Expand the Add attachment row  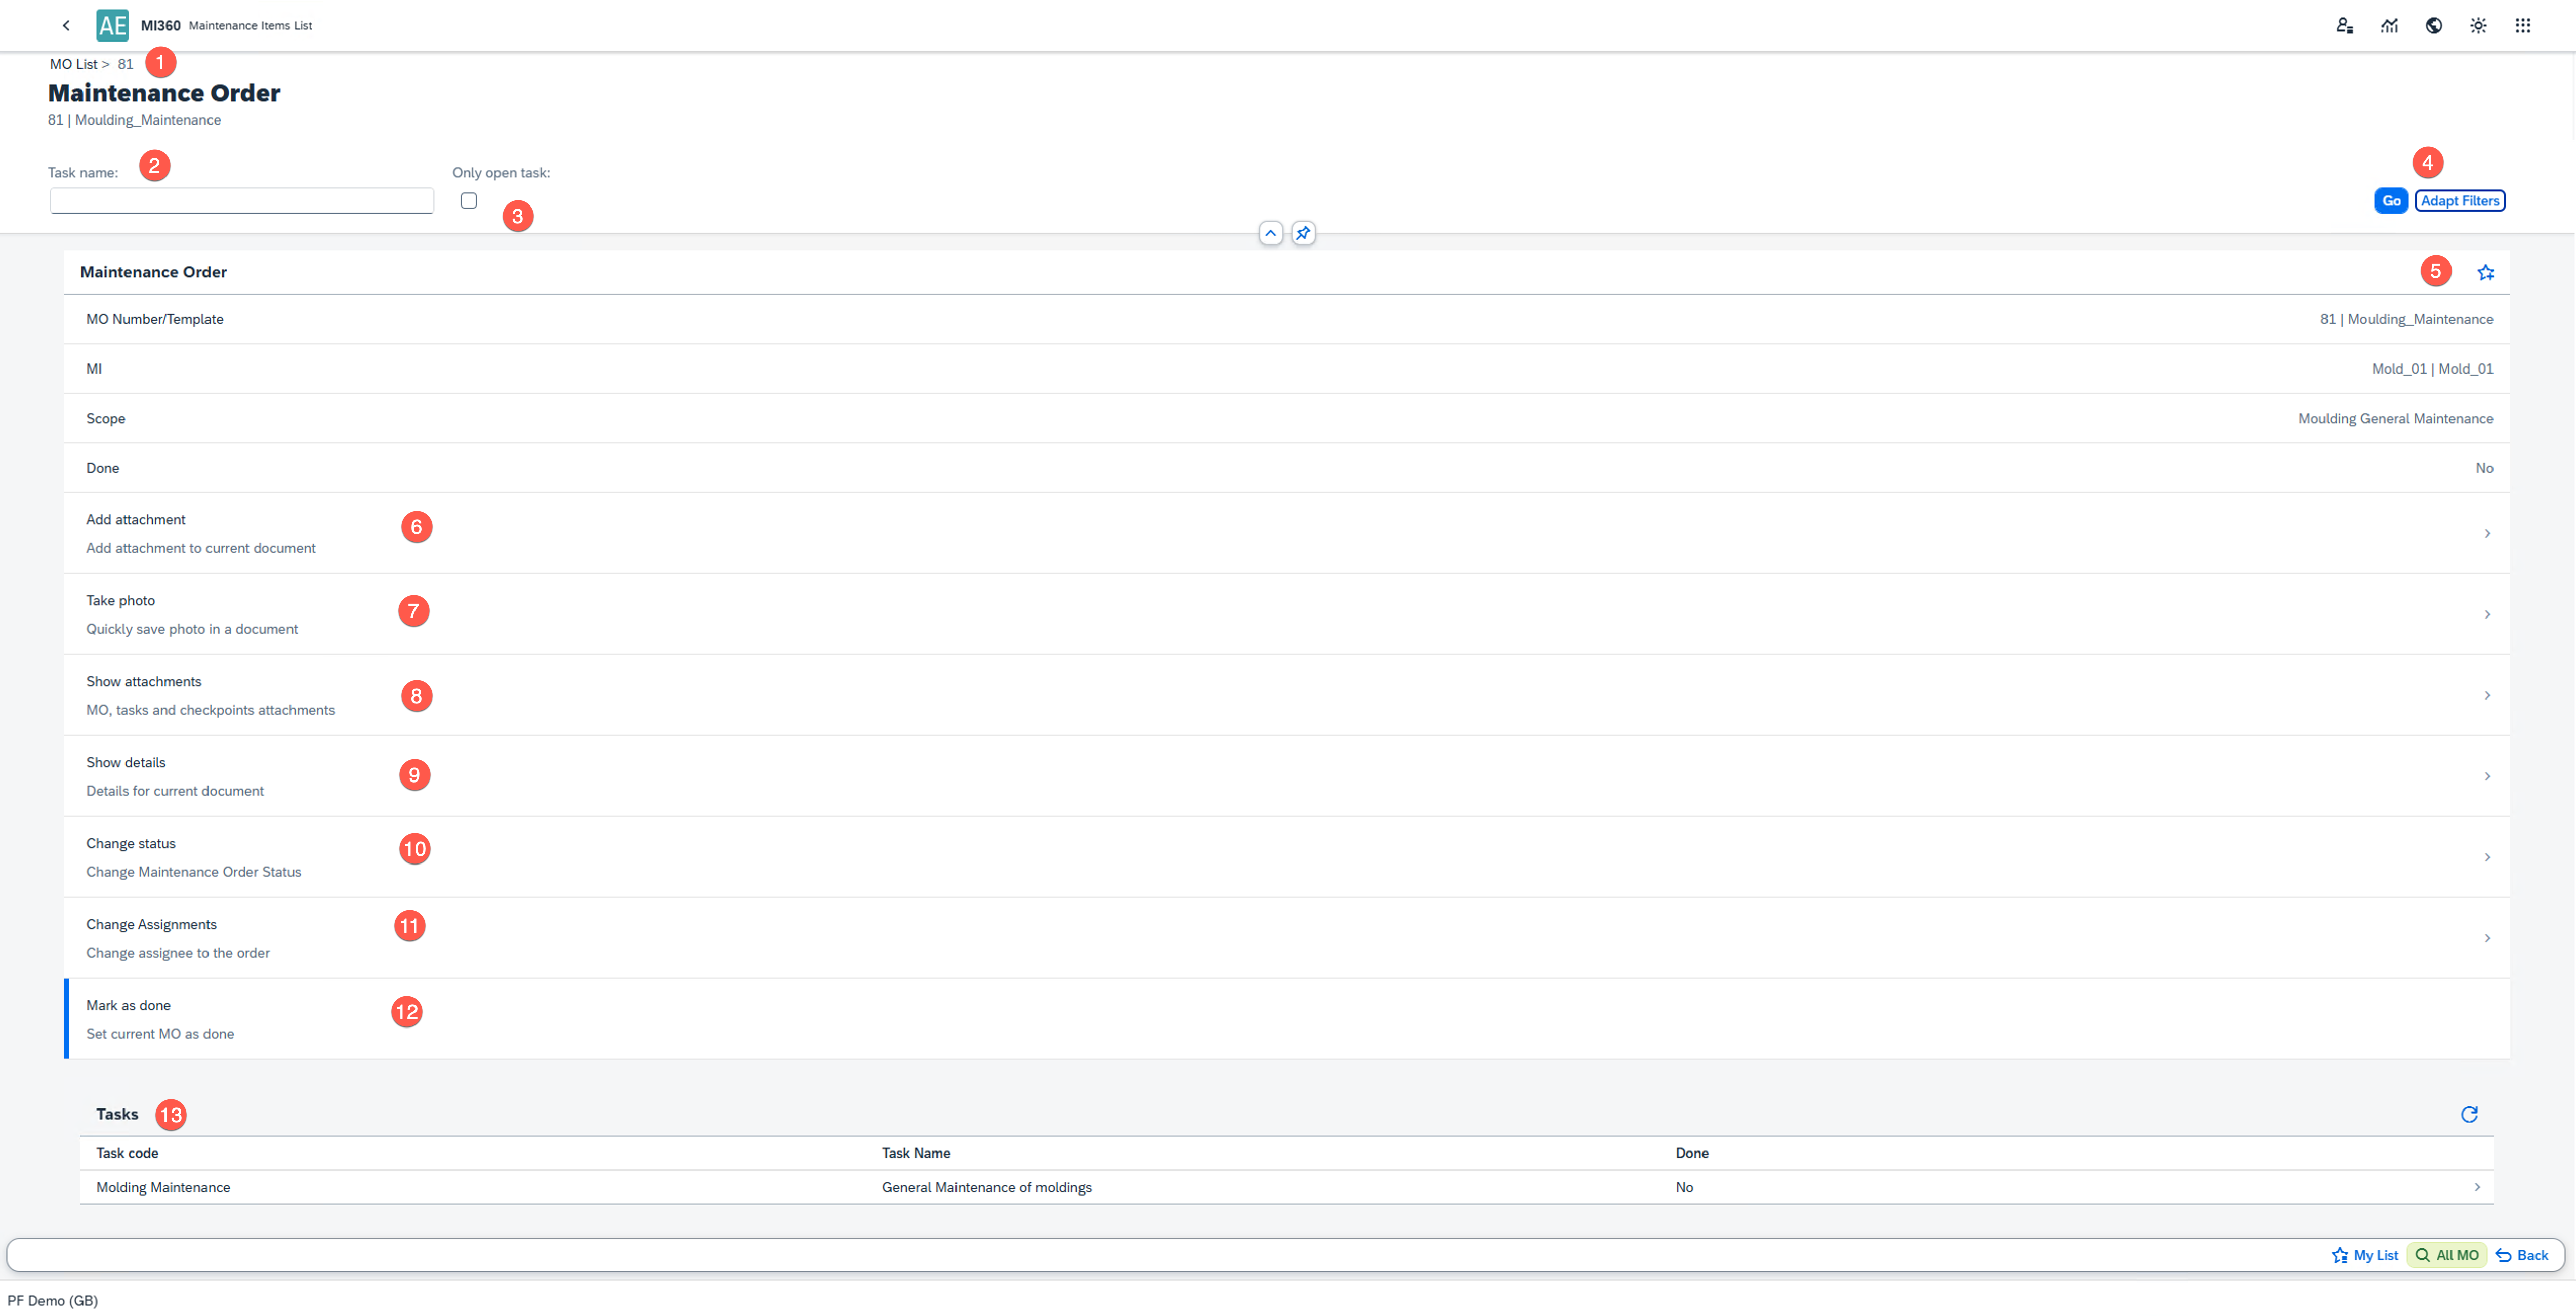(1286, 533)
